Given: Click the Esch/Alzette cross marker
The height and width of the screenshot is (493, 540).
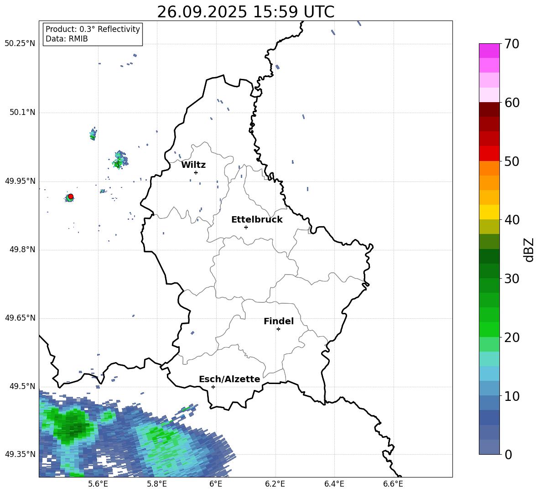Looking at the screenshot, I should (x=213, y=387).
